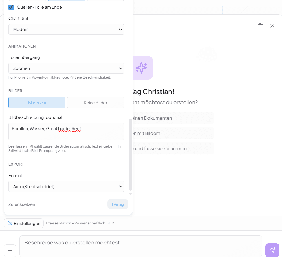The height and width of the screenshot is (258, 282).
Task: Click the settings panel scroll-down arrow
Action: pos(131,194)
